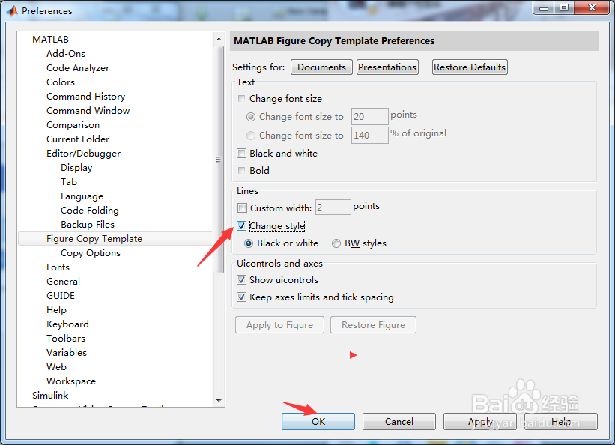Uncheck Keep axes limits and tick spacing
Viewport: 615px width, 445px height.
[242, 297]
